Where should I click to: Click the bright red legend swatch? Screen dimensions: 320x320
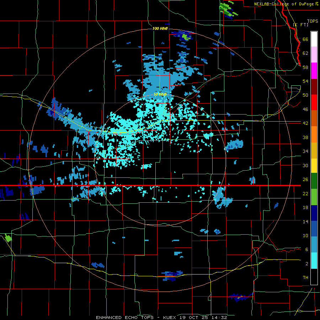coord(314,102)
